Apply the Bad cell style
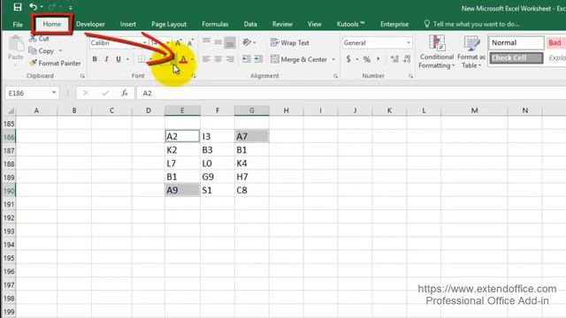The height and width of the screenshot is (318, 566). click(556, 42)
